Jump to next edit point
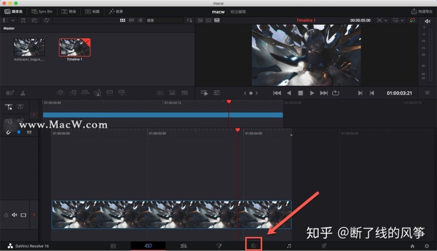The height and width of the screenshot is (251, 437). coord(360,93)
